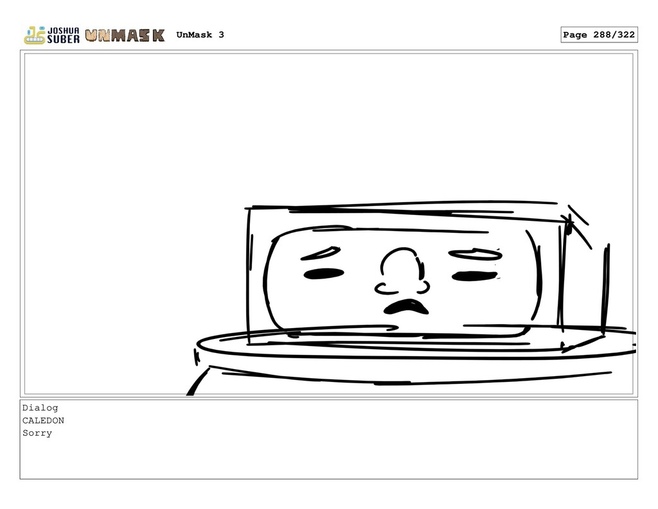Click the 'Page 288/322' page indicator
The width and height of the screenshot is (658, 509).
click(x=599, y=35)
